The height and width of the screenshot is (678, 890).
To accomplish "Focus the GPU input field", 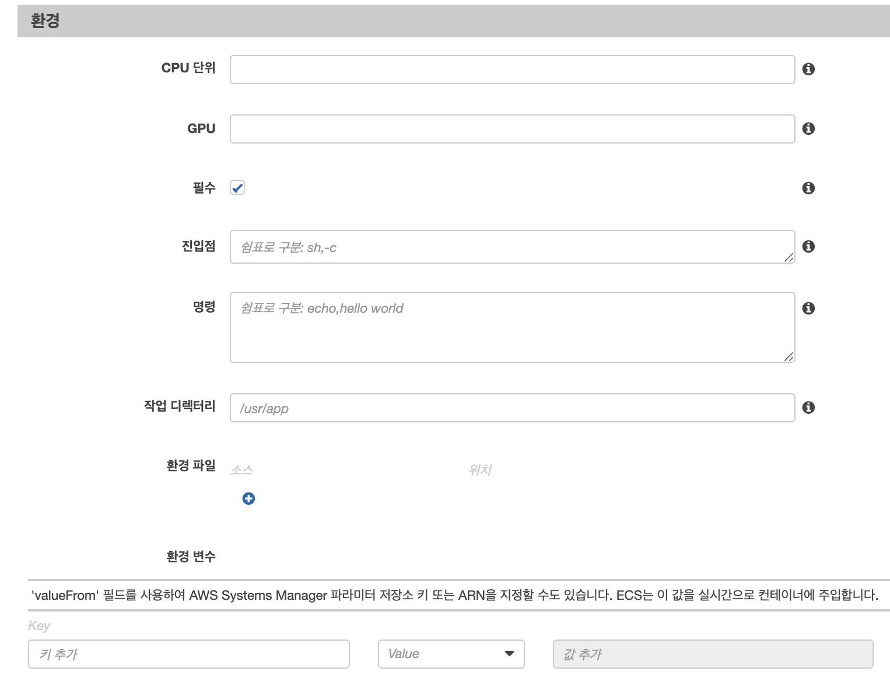I will click(513, 129).
